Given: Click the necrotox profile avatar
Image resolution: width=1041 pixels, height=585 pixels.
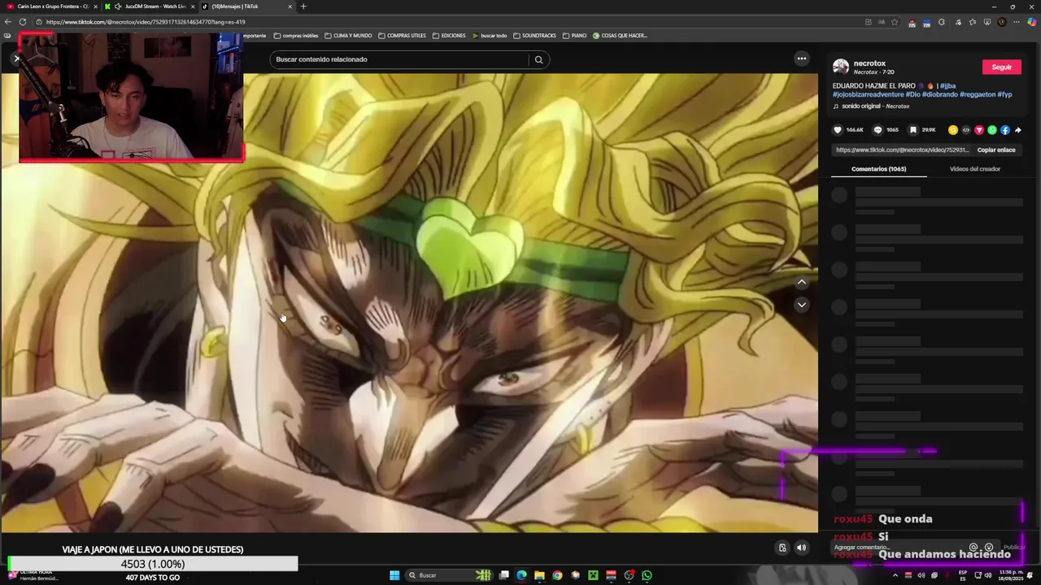Looking at the screenshot, I should coord(841,67).
